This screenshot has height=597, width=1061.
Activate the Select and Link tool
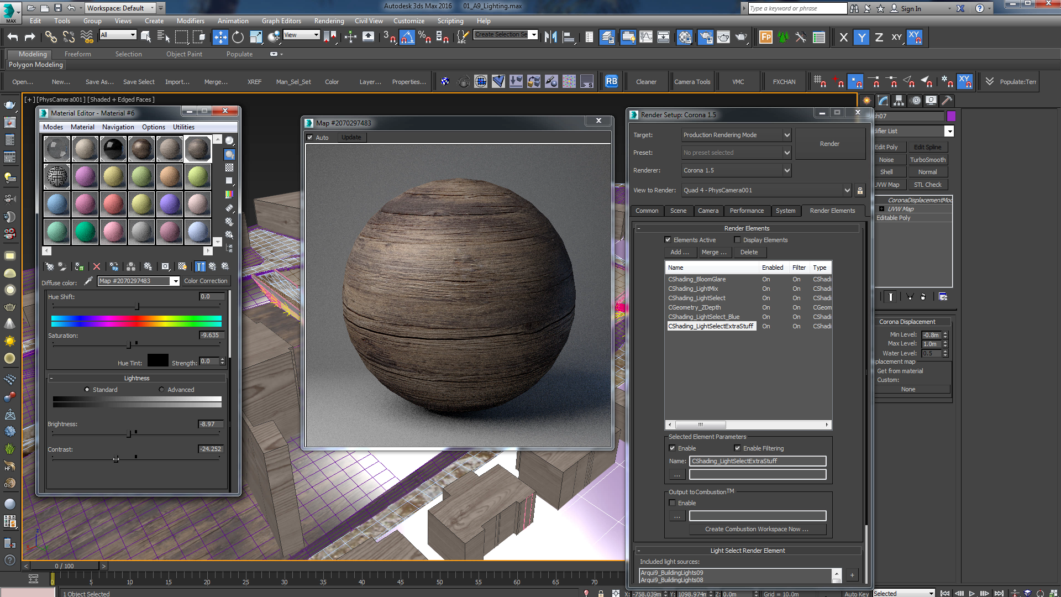51,37
